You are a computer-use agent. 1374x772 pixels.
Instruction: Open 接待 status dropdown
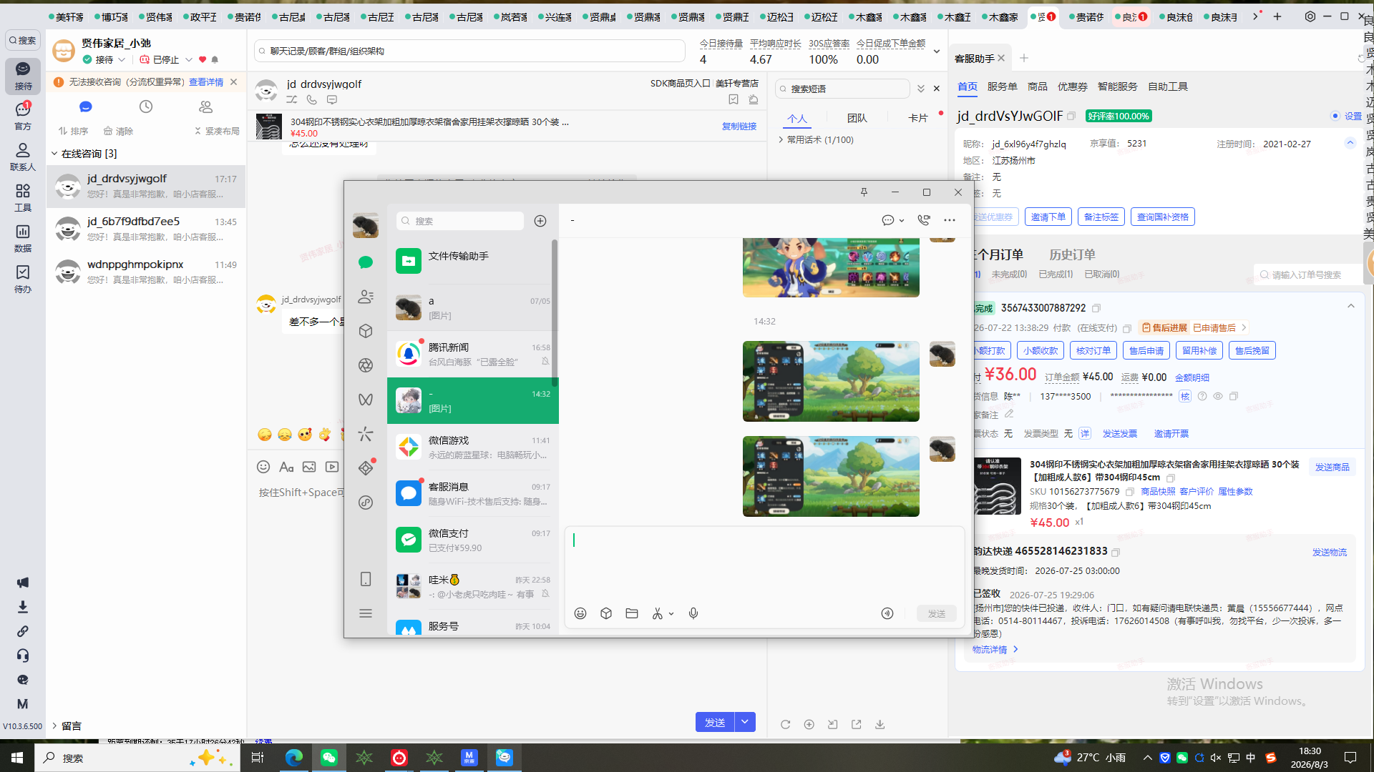coord(122,60)
